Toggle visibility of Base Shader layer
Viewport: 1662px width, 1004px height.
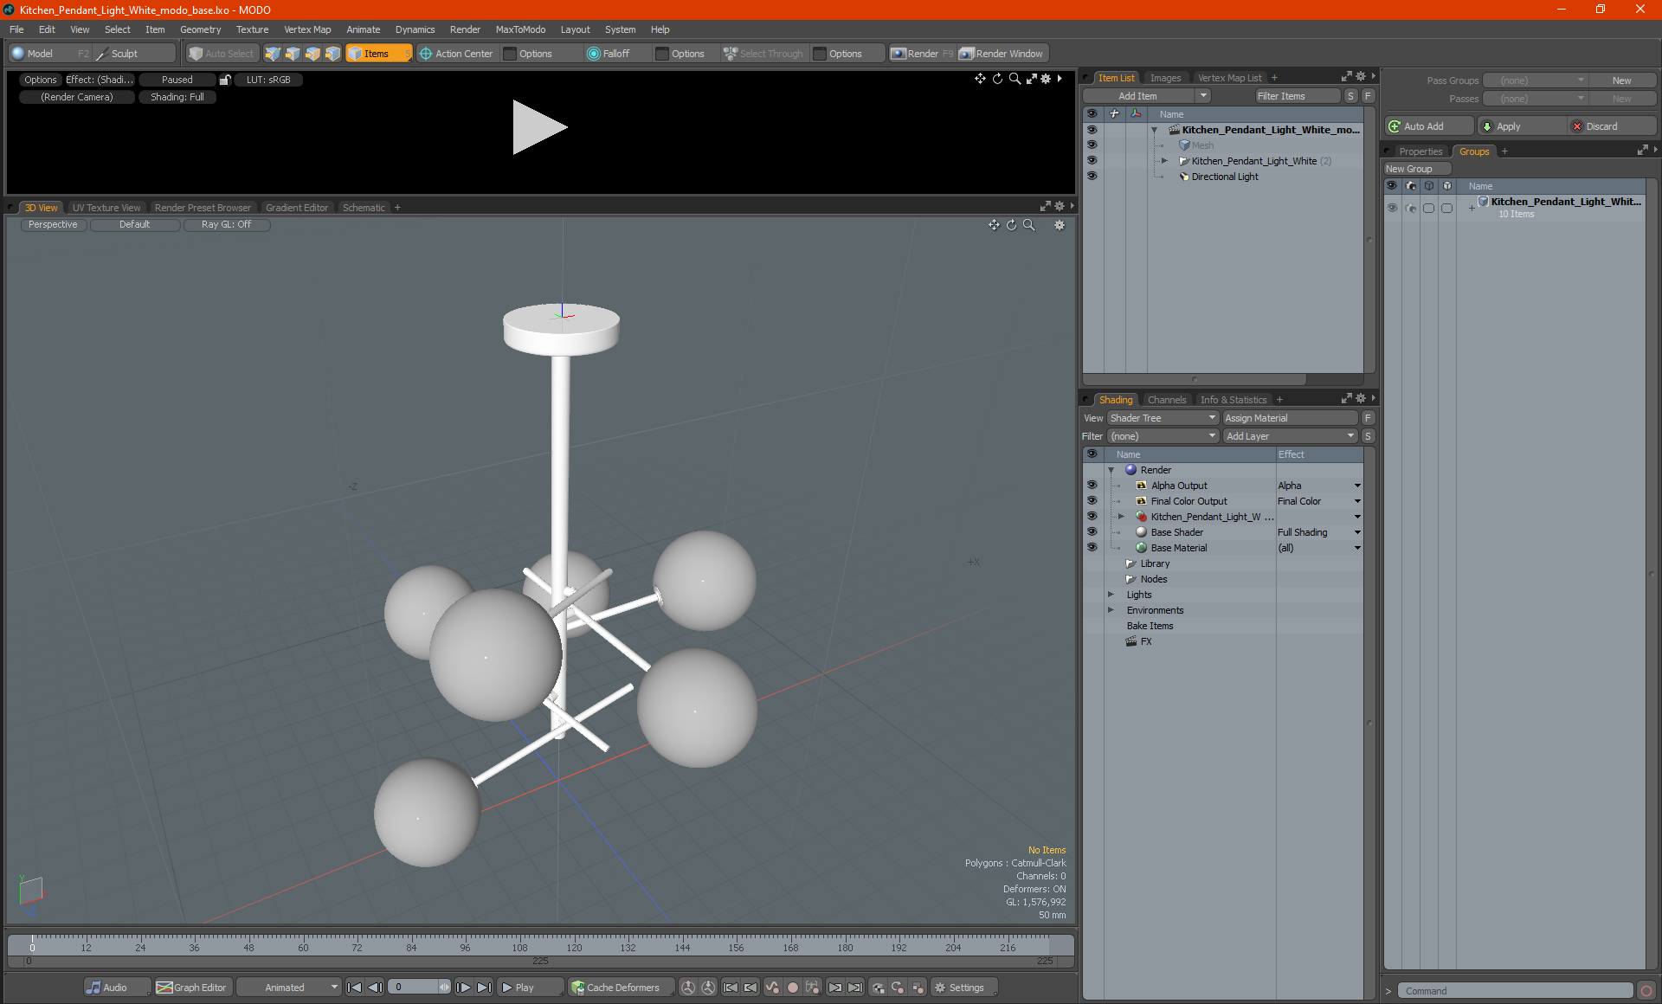[1092, 532]
